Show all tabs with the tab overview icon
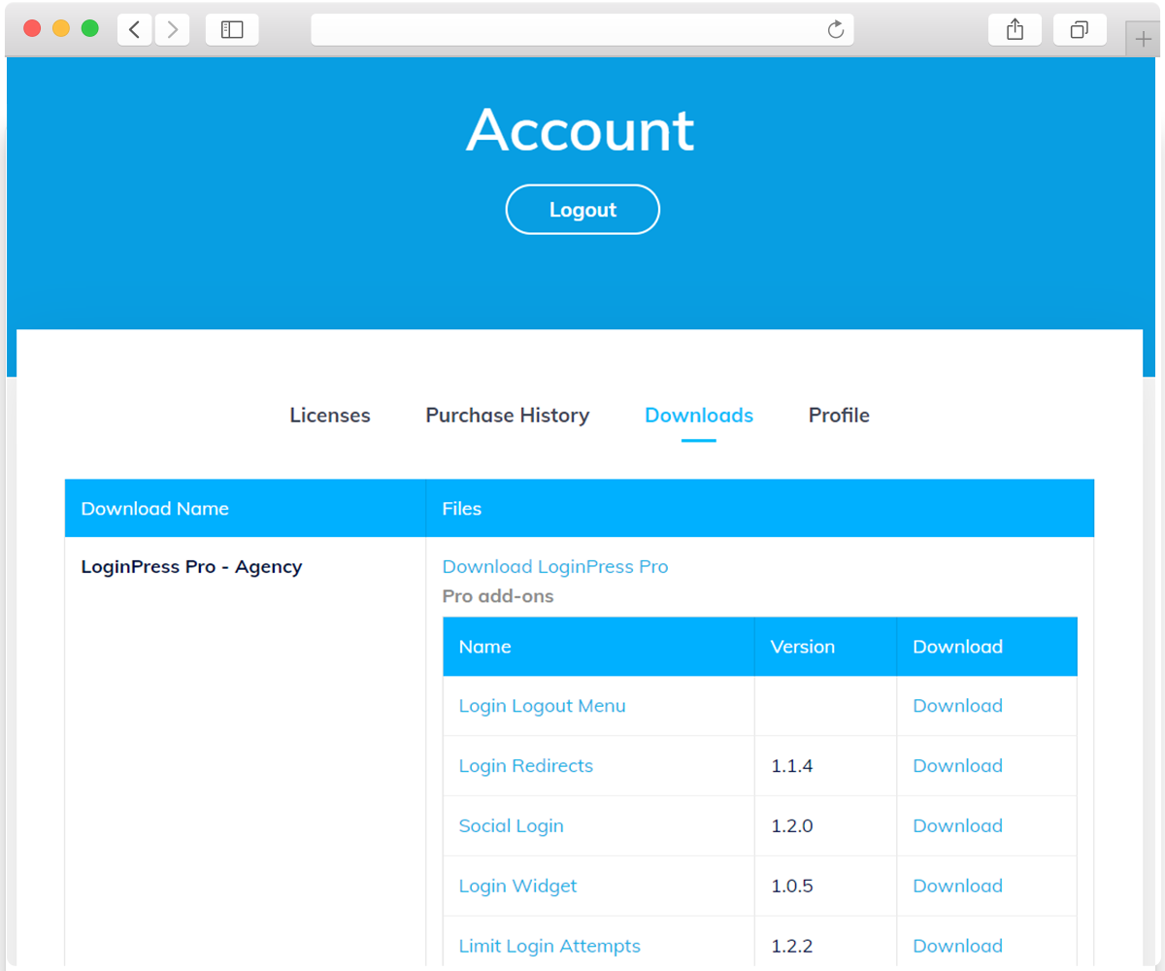The height and width of the screenshot is (971, 1165). [1080, 29]
